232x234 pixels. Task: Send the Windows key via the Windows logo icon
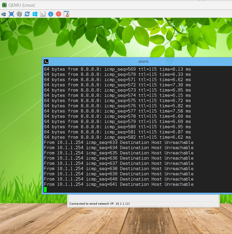pyautogui.click(x=35, y=14)
